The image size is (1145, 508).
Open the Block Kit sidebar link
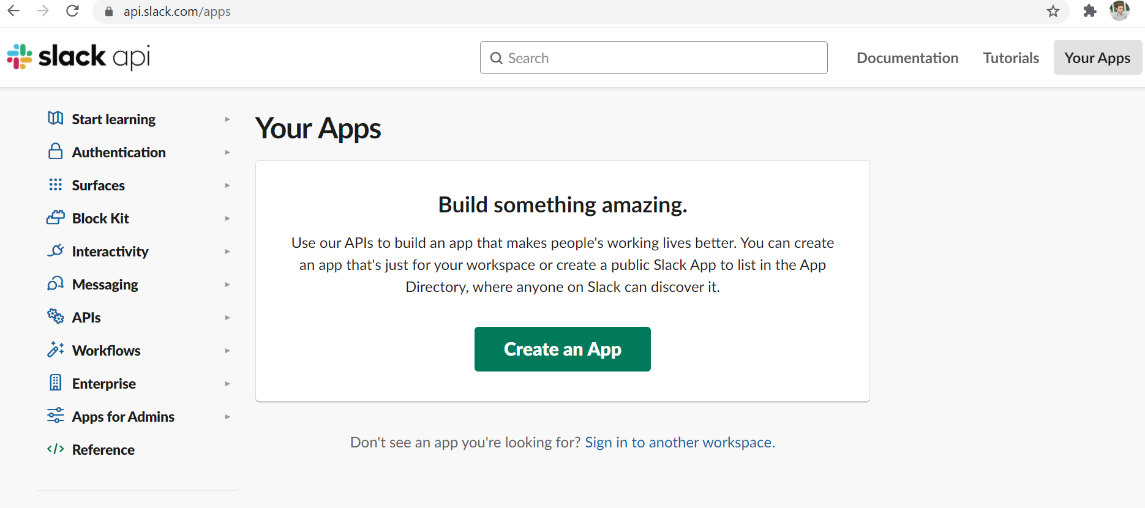(100, 219)
